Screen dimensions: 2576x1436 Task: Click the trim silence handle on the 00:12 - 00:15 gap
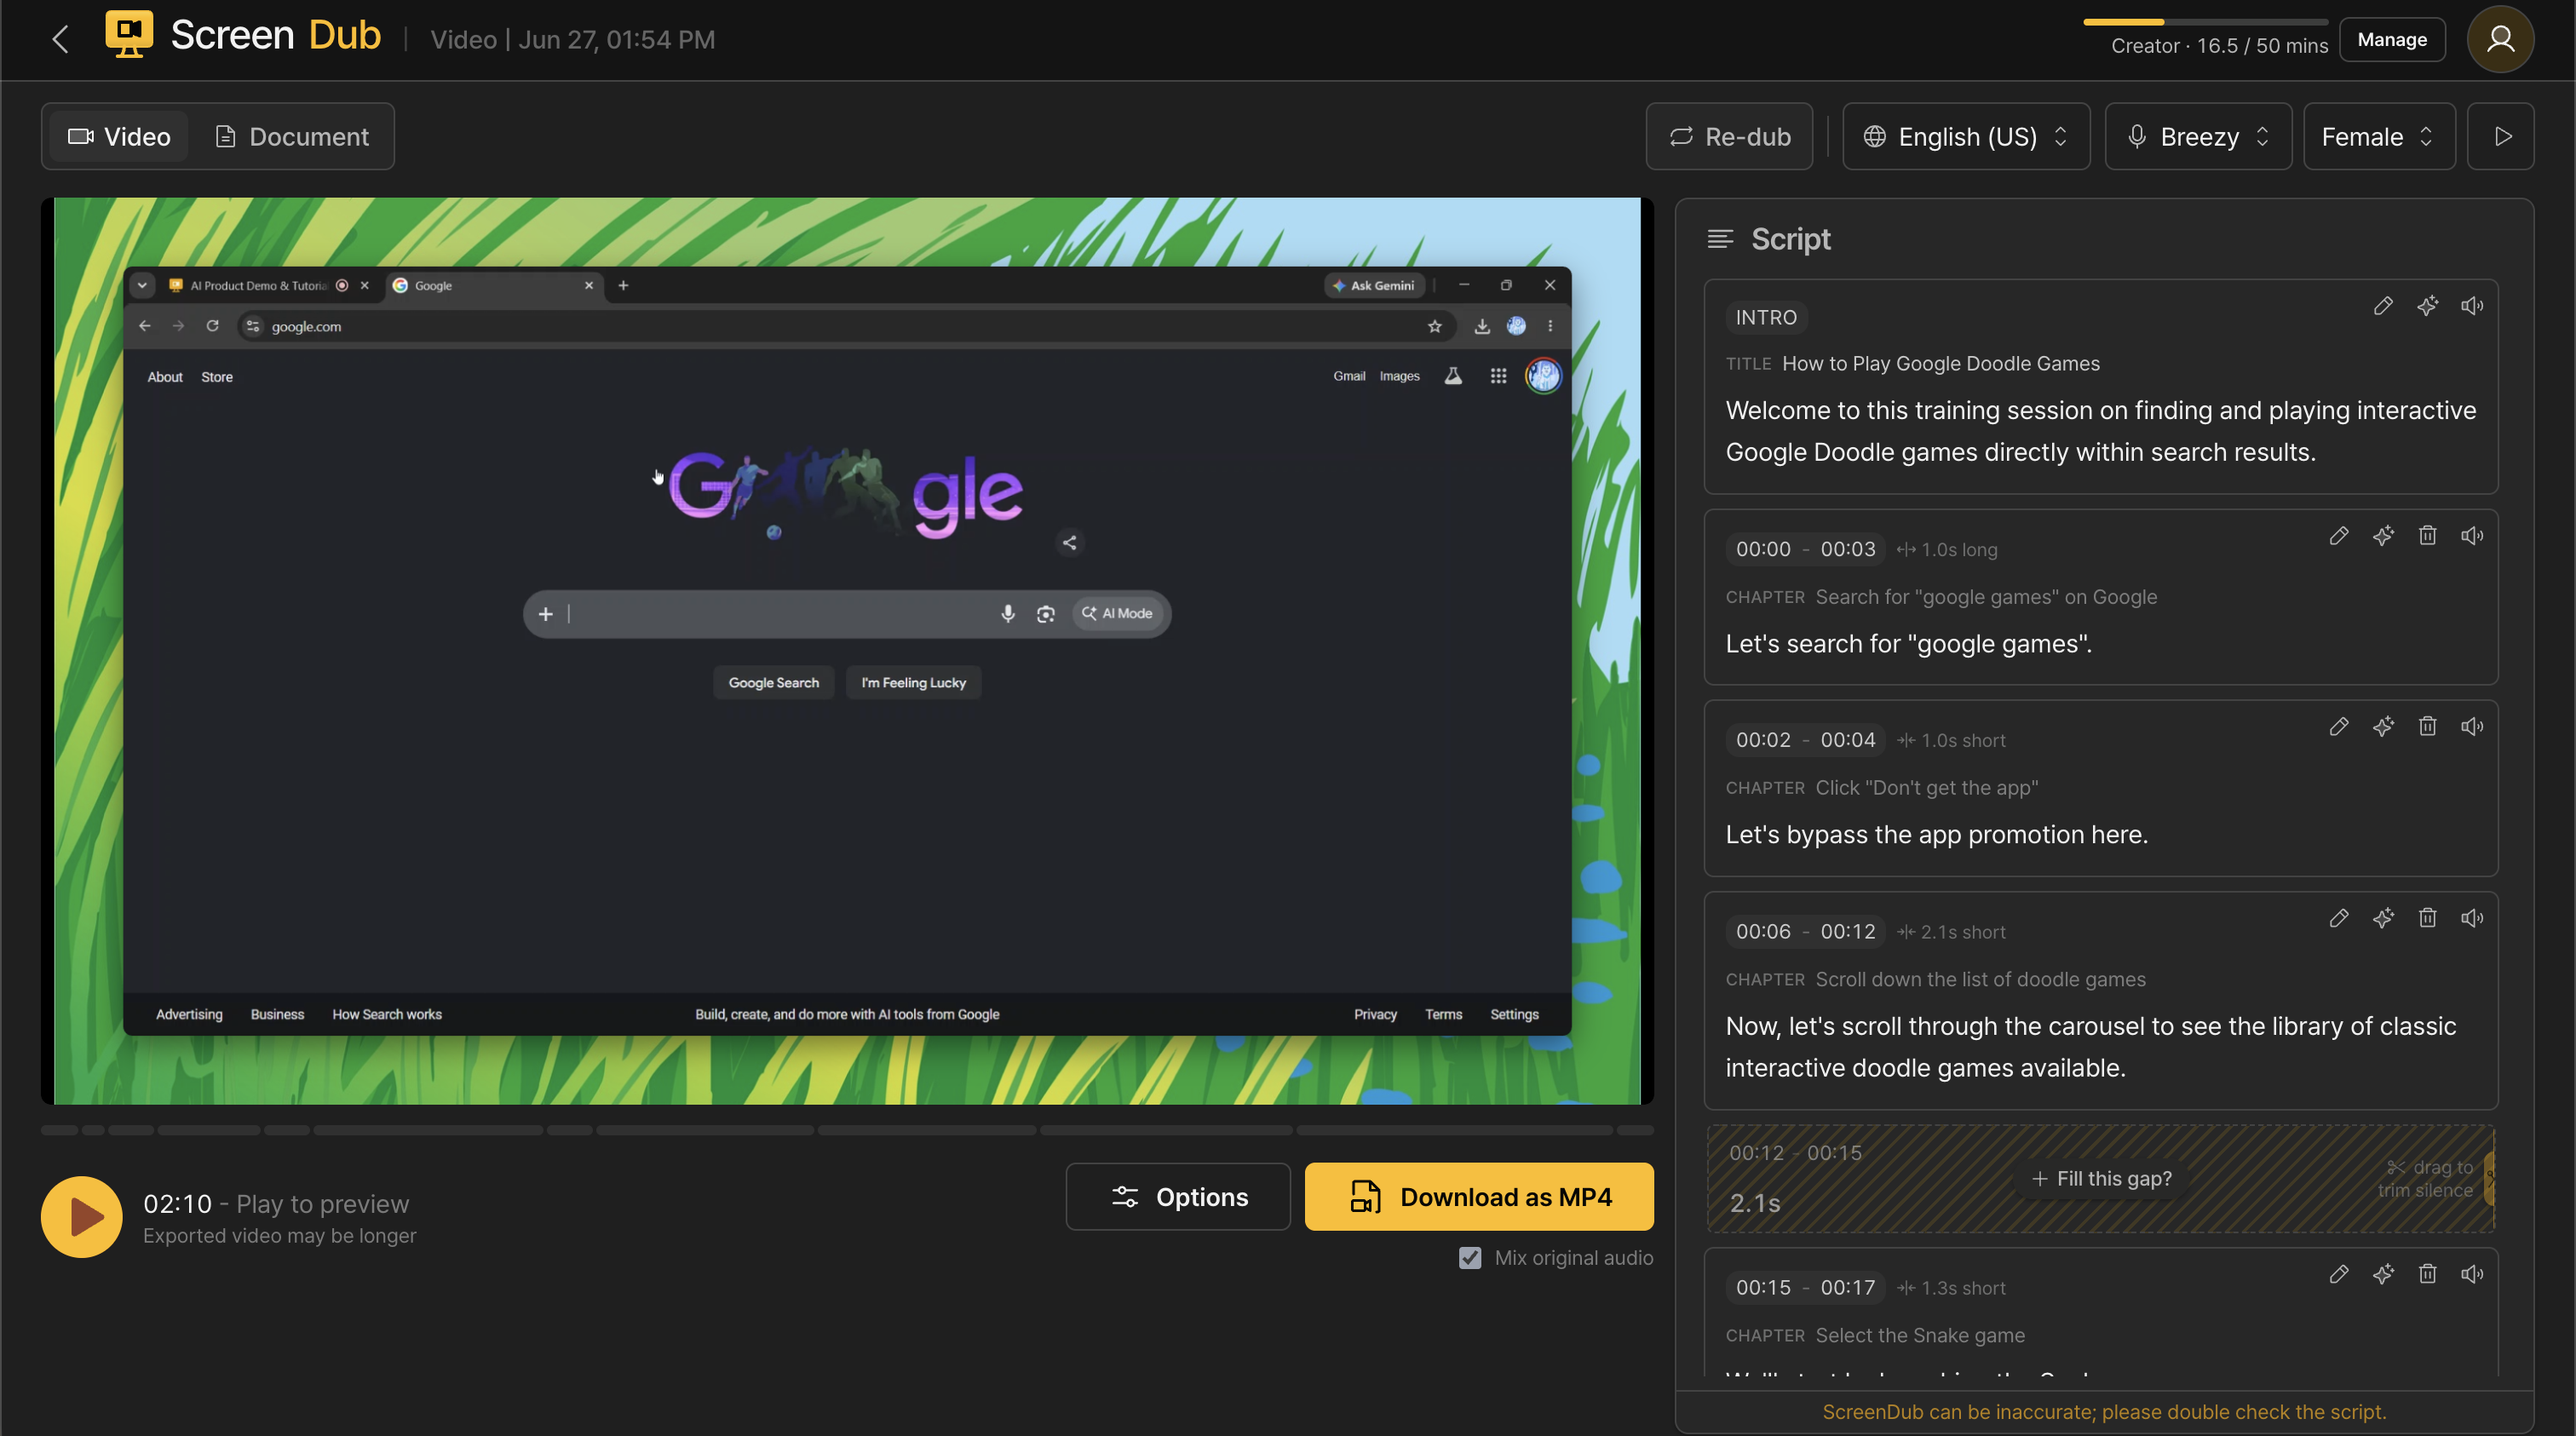tap(2489, 1179)
